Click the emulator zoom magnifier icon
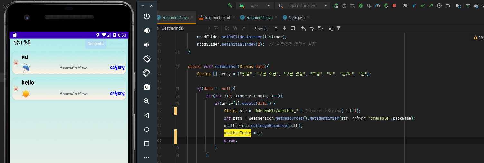This screenshot has height=163, width=484. click(147, 101)
